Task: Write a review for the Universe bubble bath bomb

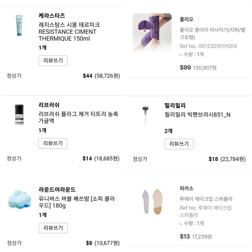Action: pos(53,228)
